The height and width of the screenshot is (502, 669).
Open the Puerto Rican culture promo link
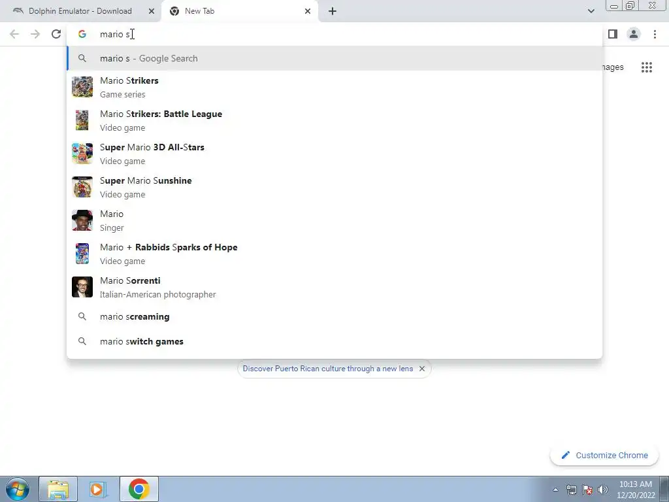tap(328, 369)
